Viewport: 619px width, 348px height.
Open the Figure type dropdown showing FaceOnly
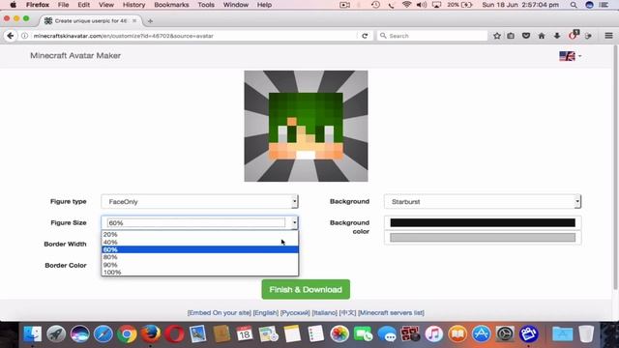pos(199,202)
